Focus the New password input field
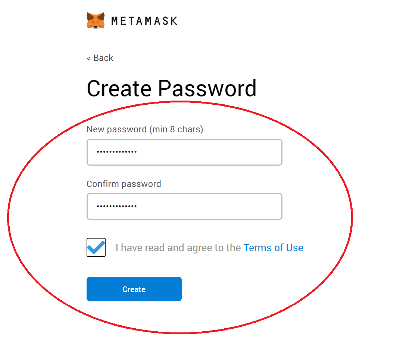This screenshot has height=341, width=403. (185, 152)
